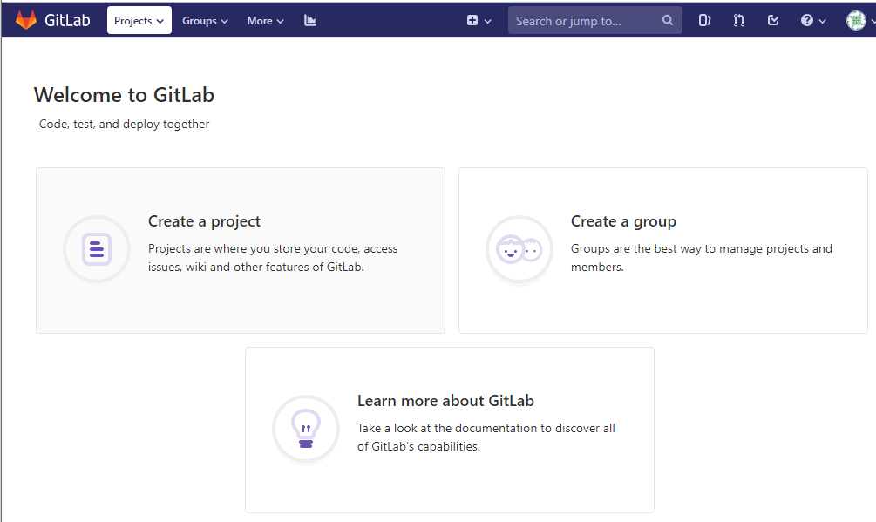The image size is (876, 522).
Task: Open the To-Do list checkmark icon
Action: coord(773,20)
